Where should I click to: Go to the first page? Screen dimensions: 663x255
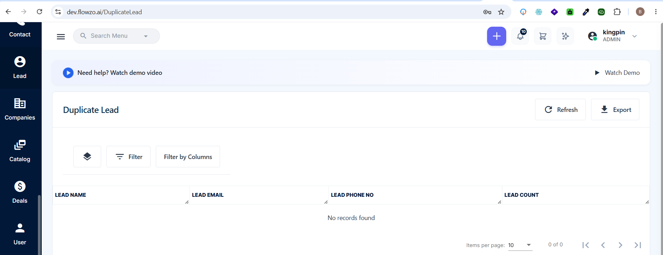(586, 245)
